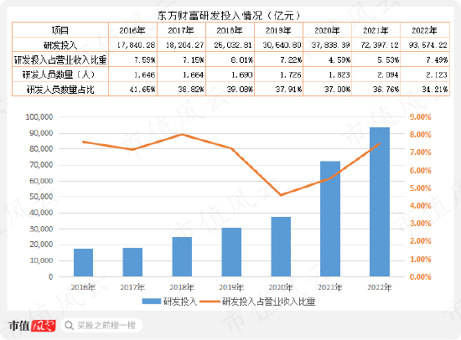The height and width of the screenshot is (340, 461).
Task: Click the cell value 8.01%
Action: 242,60
